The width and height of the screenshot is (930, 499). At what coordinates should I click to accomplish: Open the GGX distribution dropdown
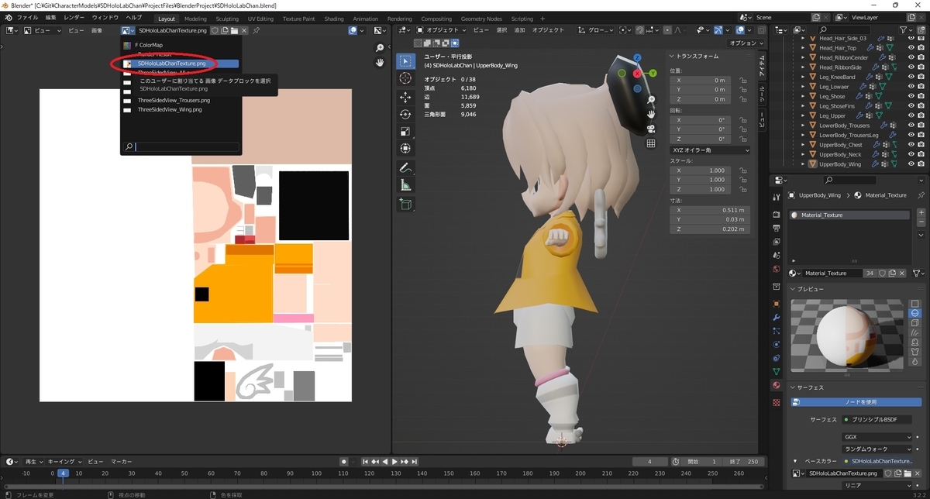pyautogui.click(x=877, y=437)
